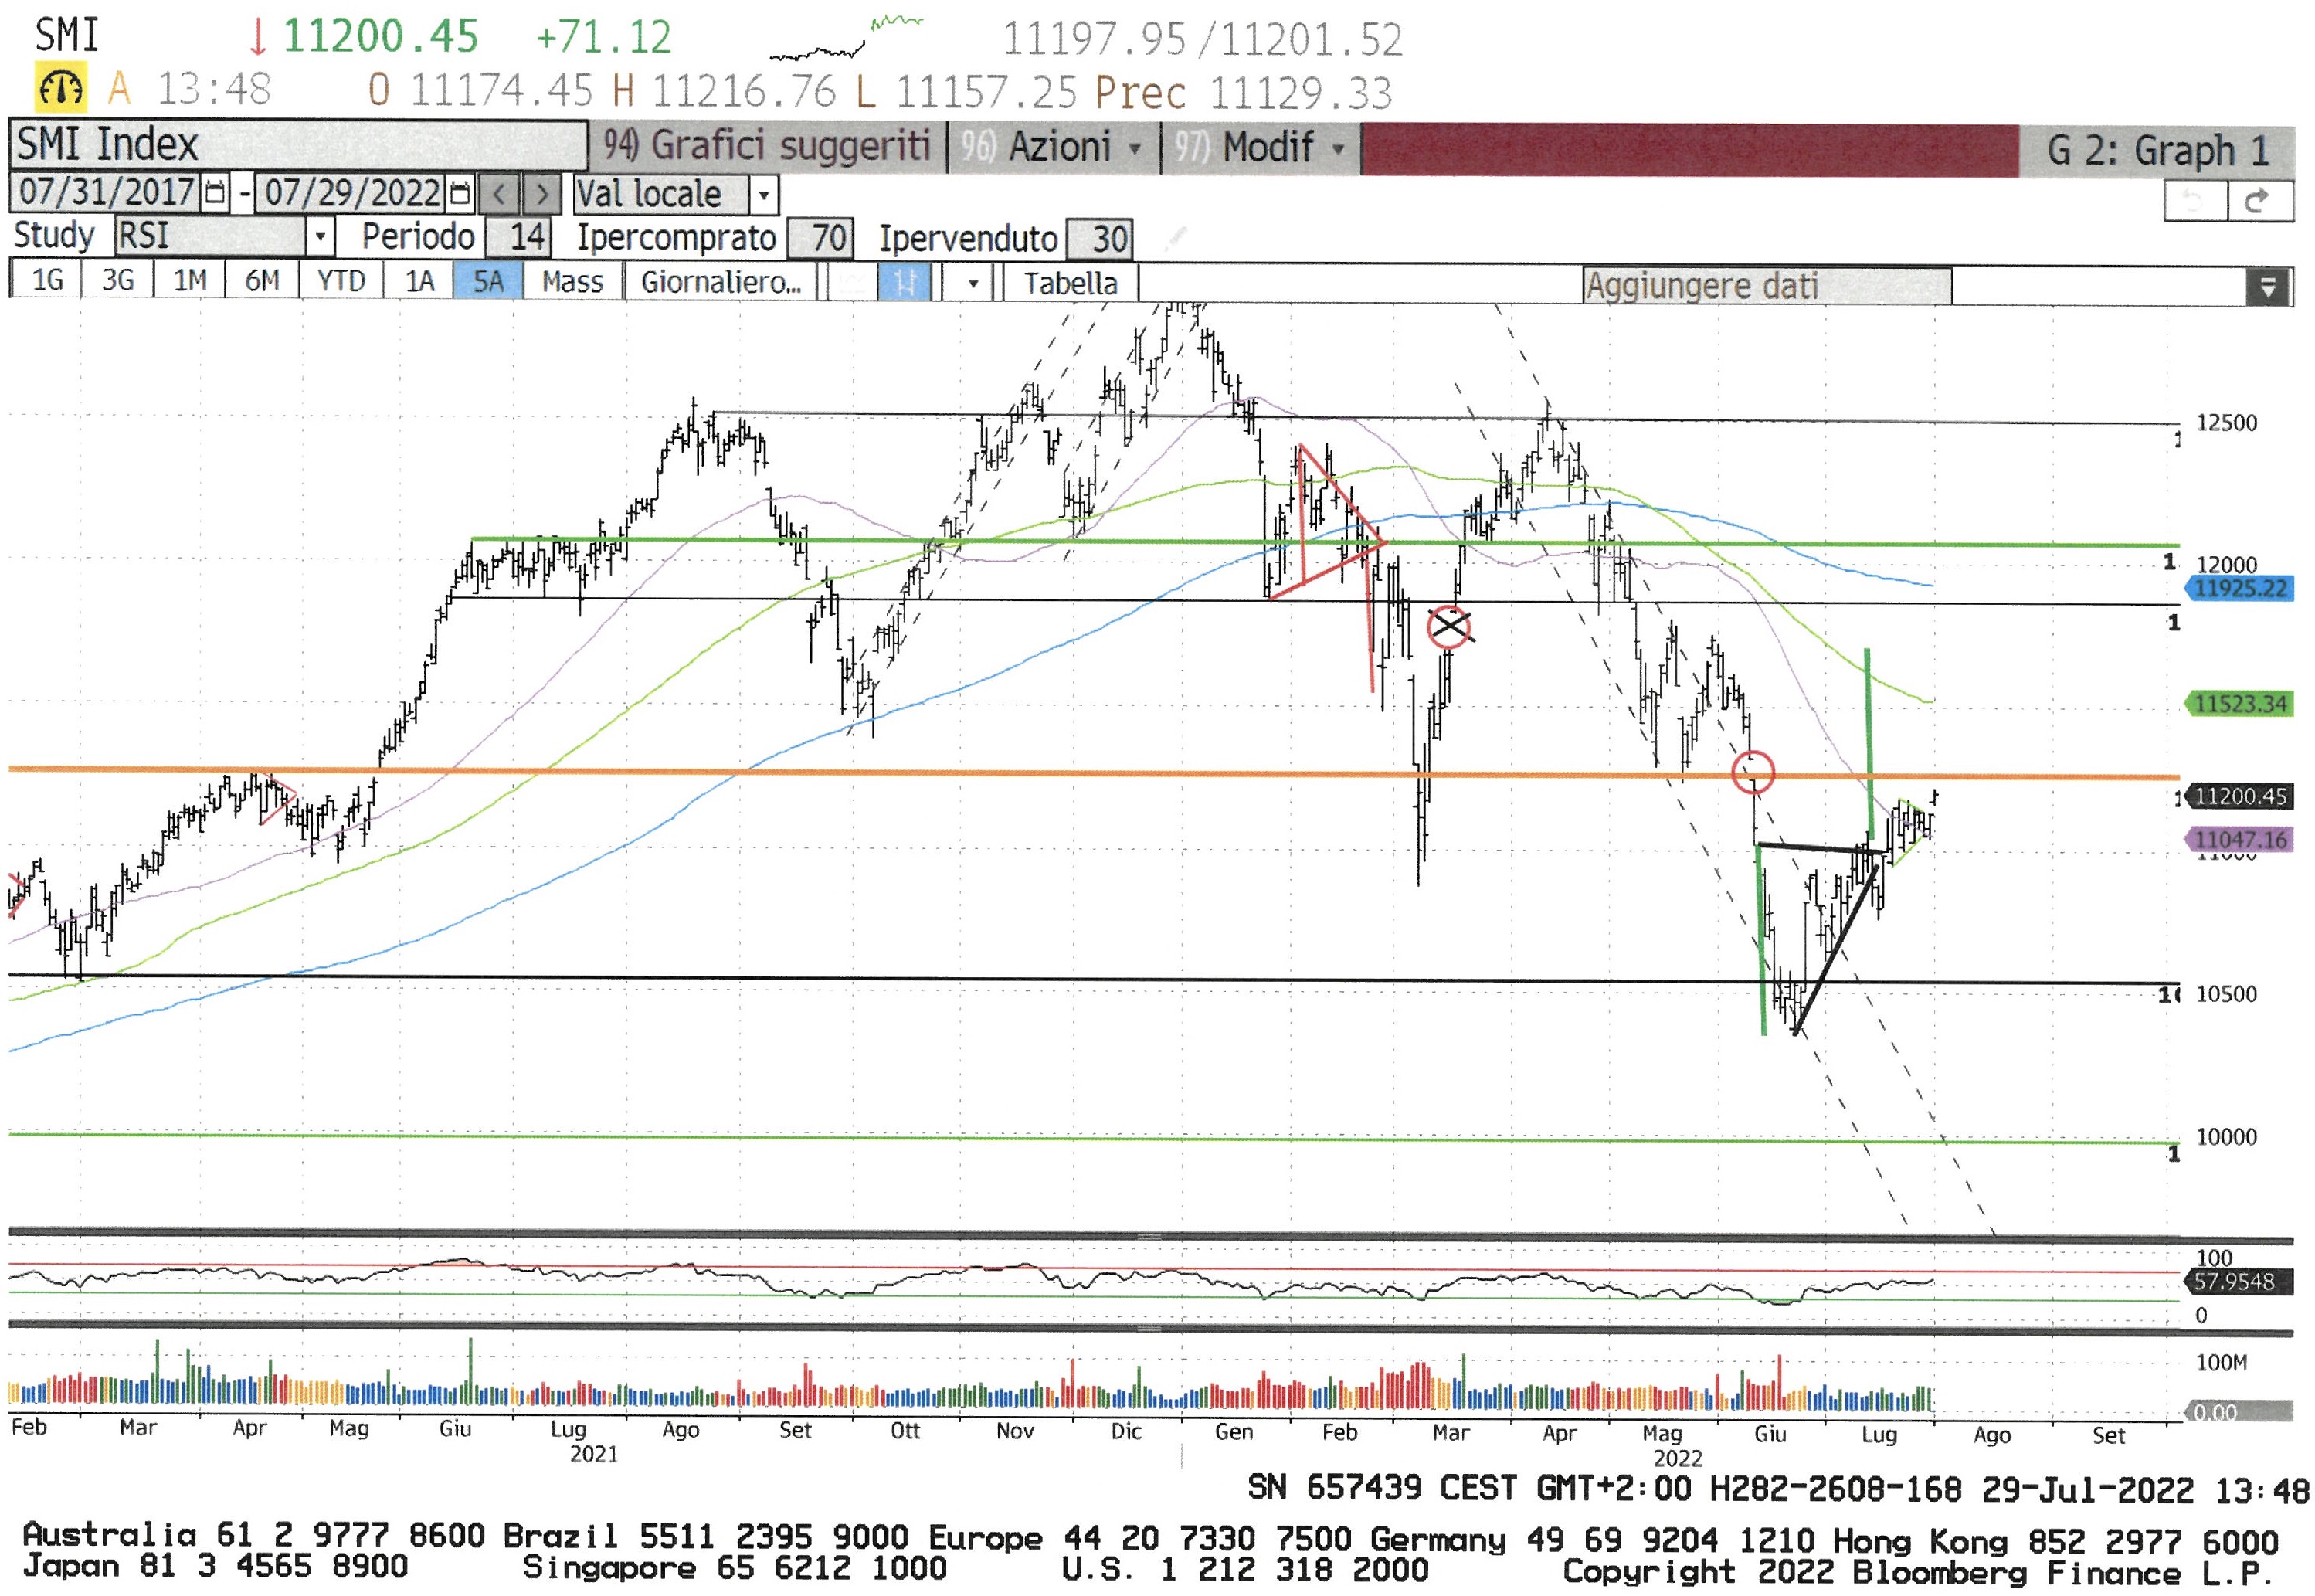
Task: Open calendar picker for end date 07/29/2022
Action: (x=460, y=193)
